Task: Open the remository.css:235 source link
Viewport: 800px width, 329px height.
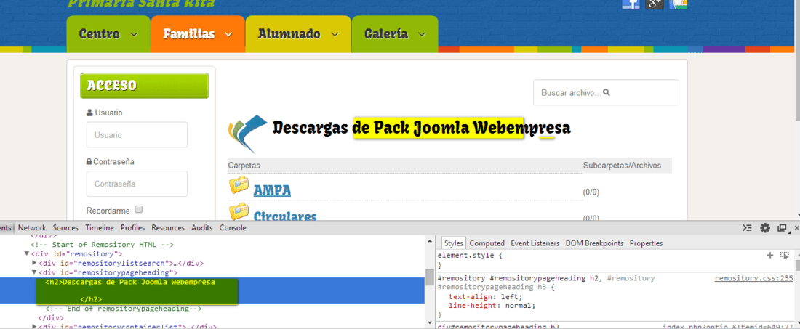Action: pyautogui.click(x=754, y=278)
